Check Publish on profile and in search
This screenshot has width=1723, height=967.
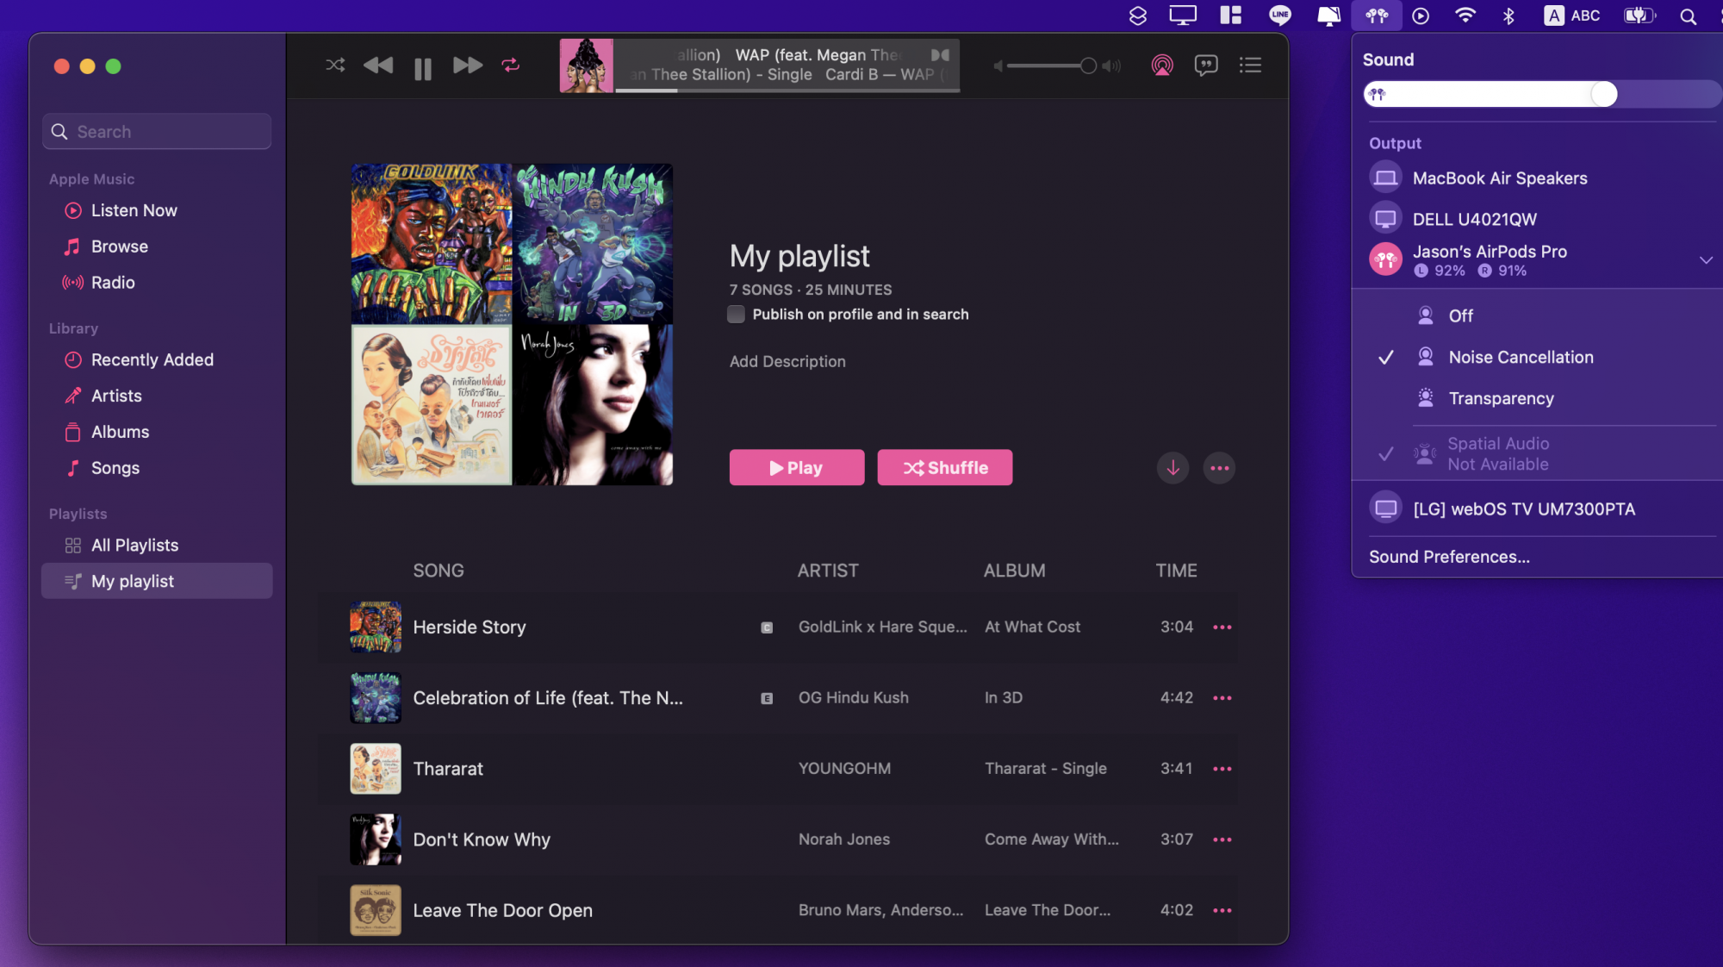[737, 315]
